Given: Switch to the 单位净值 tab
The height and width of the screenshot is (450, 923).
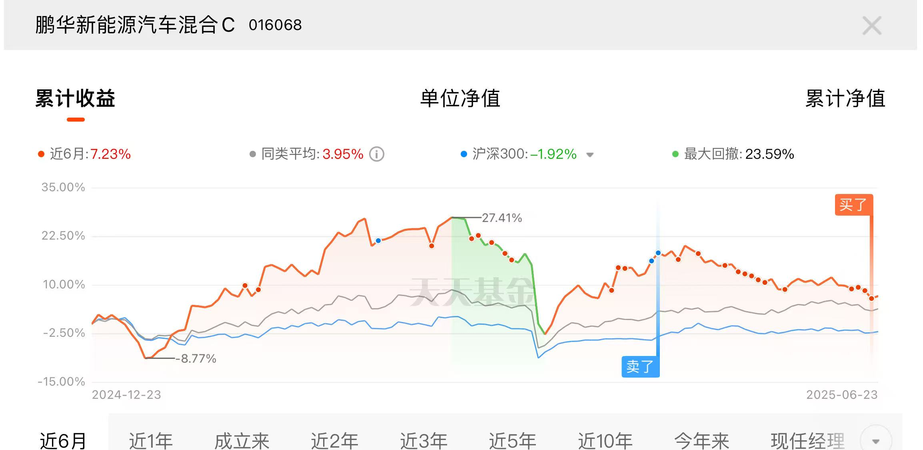Looking at the screenshot, I should point(460,98).
